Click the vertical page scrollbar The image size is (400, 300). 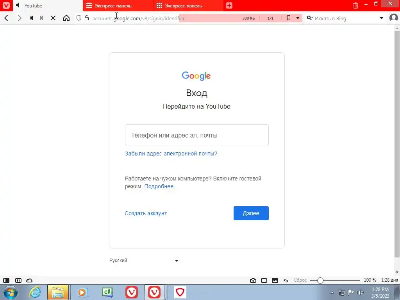coord(397,144)
